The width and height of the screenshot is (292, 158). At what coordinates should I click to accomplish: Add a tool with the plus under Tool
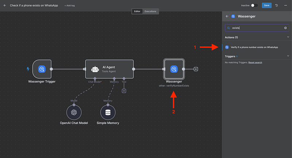click(x=124, y=91)
